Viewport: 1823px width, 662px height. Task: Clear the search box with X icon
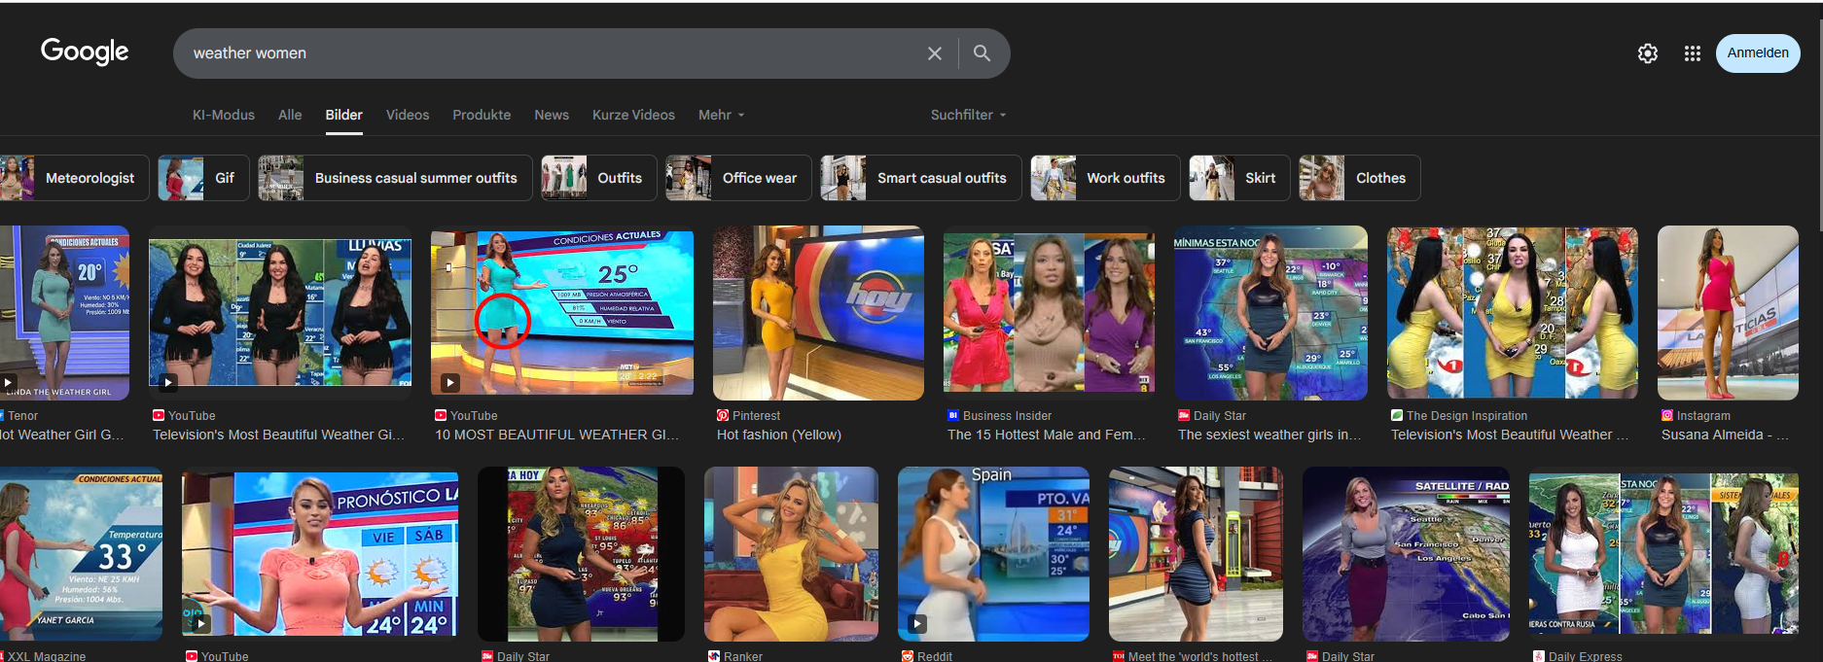934,53
